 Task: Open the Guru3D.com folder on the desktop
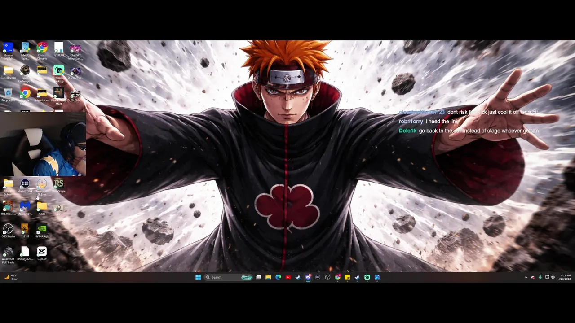coord(8,72)
